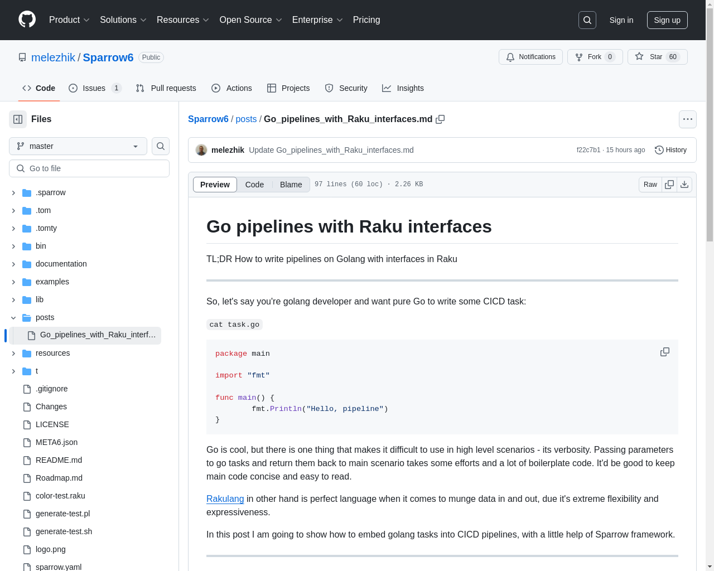The width and height of the screenshot is (714, 571).
Task: Expand the Product navigation menu
Action: pyautogui.click(x=69, y=20)
